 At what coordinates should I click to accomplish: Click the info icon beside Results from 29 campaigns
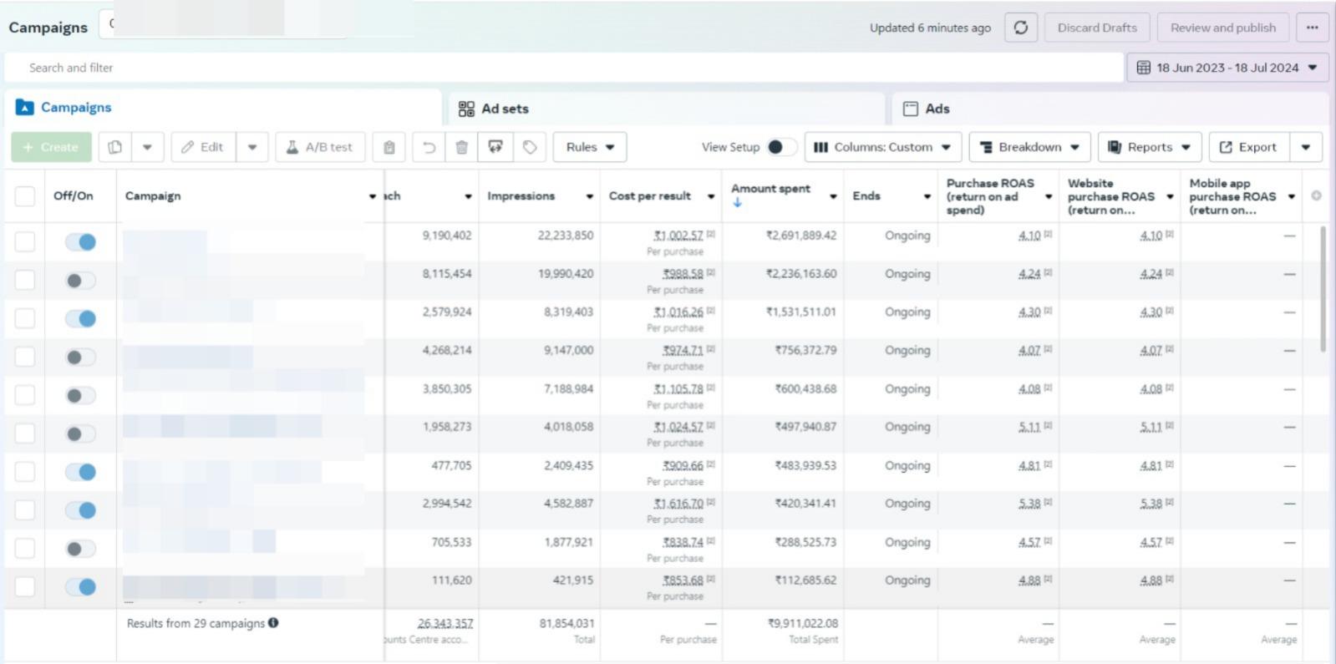pos(273,622)
